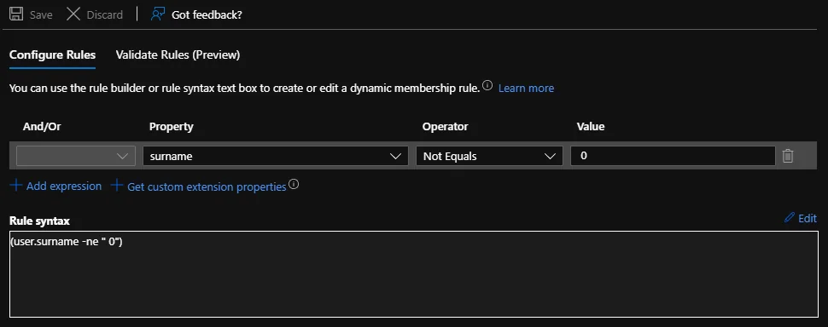The height and width of the screenshot is (327, 828).
Task: Click info icon beside custom extension properties
Action: (294, 184)
